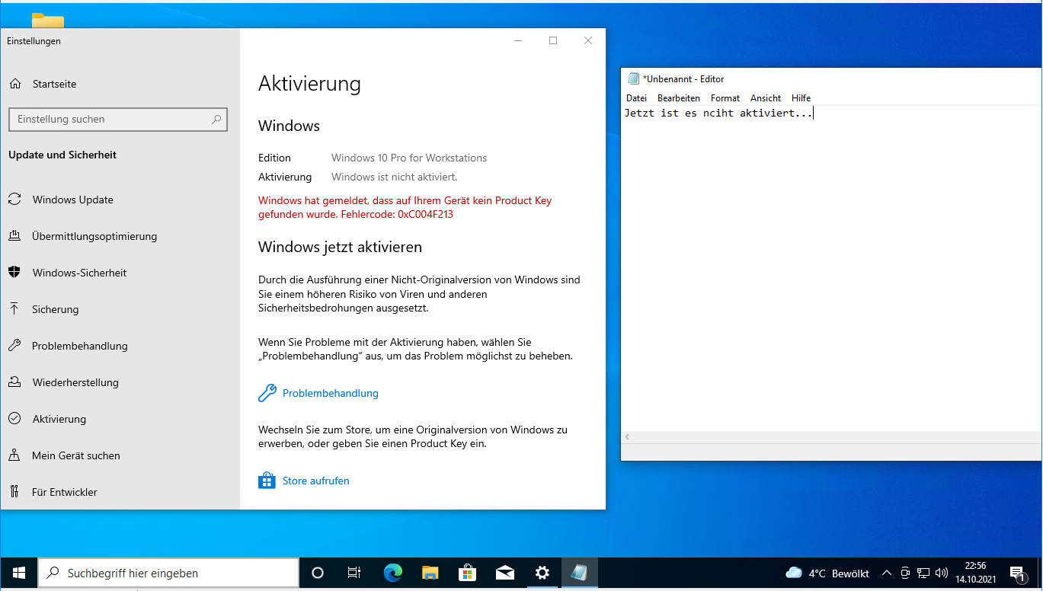Image resolution: width=1043 pixels, height=591 pixels.
Task: Open Task View on taskbar
Action: click(354, 573)
